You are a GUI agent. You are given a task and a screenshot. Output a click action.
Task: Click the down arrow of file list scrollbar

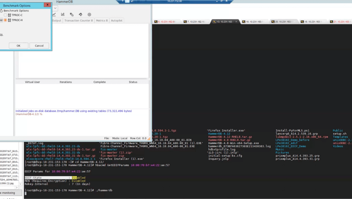(x=20, y=184)
